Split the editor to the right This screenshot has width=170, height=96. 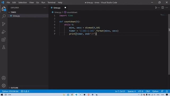pyautogui.click(x=163, y=7)
